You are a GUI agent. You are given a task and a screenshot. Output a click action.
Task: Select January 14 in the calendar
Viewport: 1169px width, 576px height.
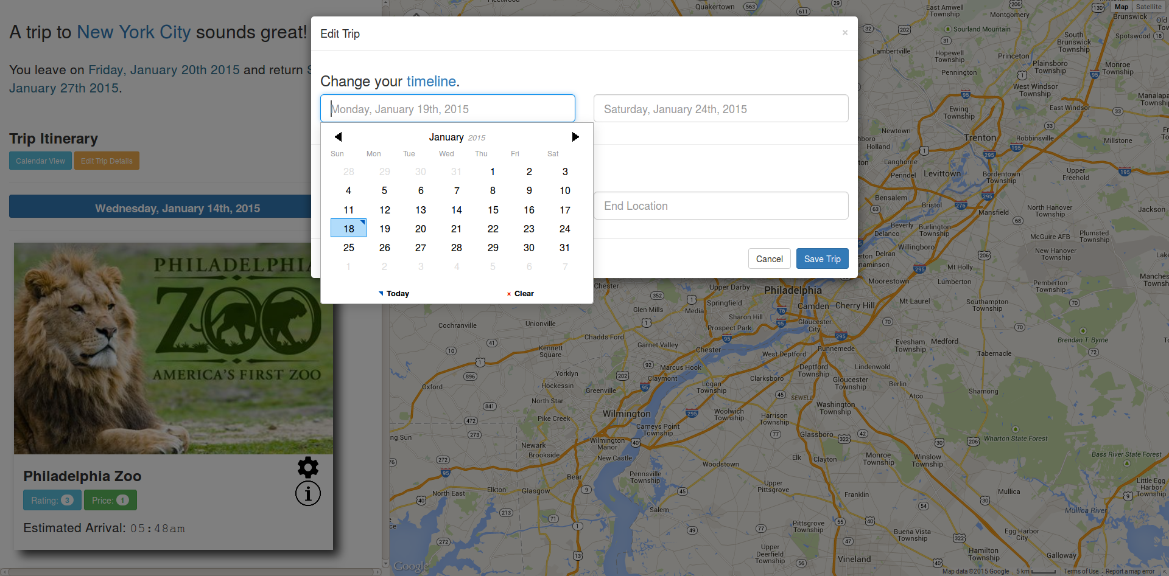(457, 210)
